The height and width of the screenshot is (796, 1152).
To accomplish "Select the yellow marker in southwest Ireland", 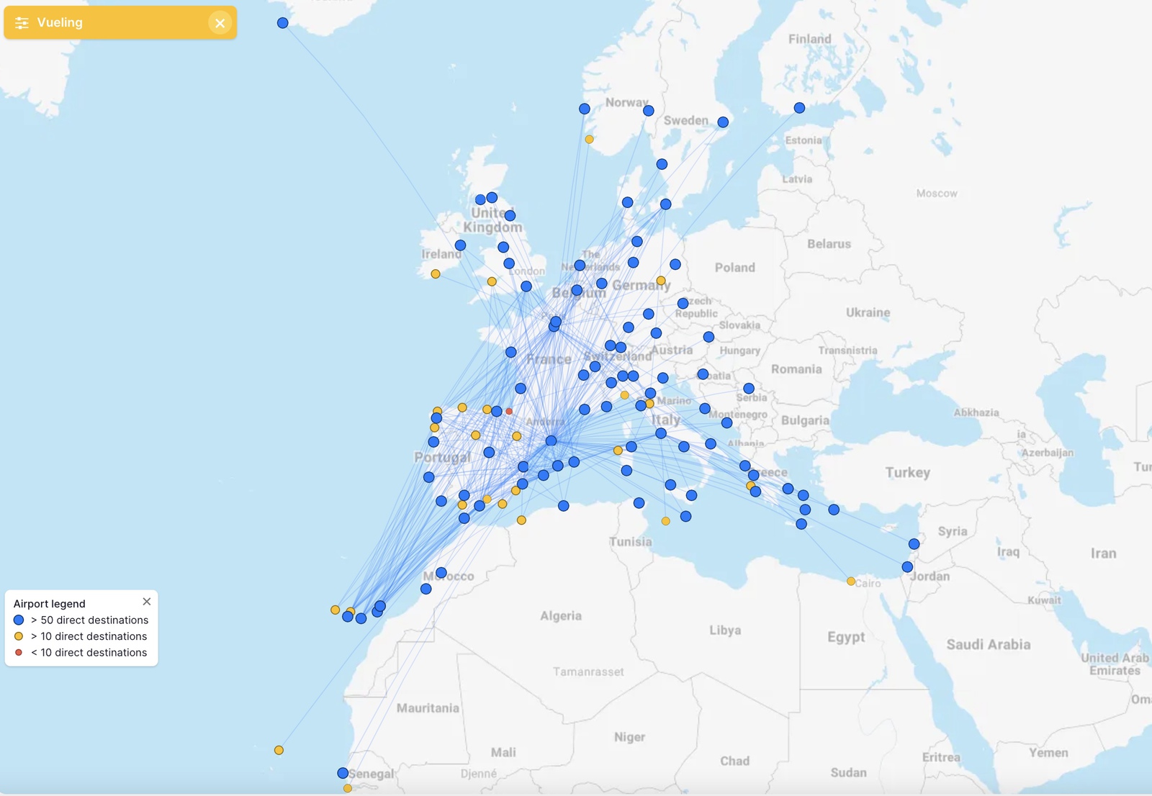I will click(x=436, y=274).
